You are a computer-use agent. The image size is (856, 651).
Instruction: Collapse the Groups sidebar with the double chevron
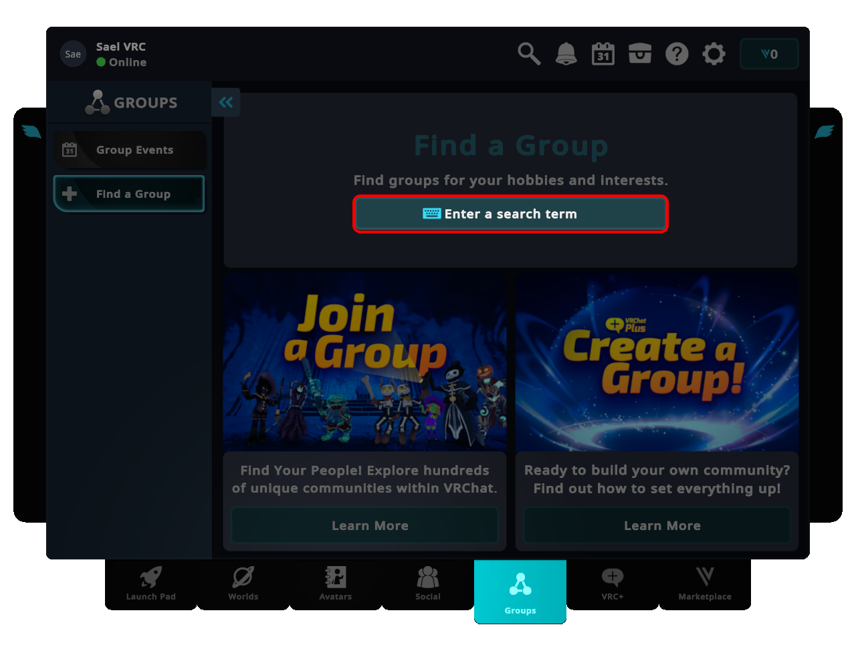225,102
